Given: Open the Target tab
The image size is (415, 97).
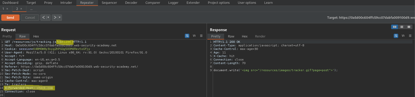Looking at the screenshot, I should (31, 3).
